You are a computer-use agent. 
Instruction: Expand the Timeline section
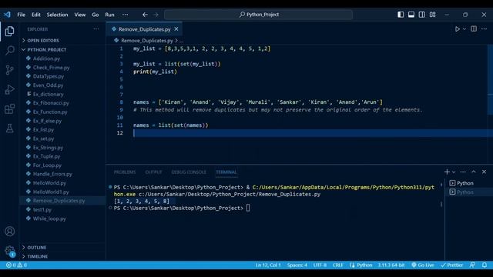(37, 256)
